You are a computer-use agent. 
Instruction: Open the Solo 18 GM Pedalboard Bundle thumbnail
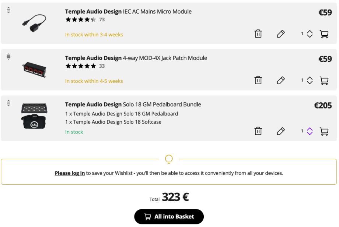(34, 116)
